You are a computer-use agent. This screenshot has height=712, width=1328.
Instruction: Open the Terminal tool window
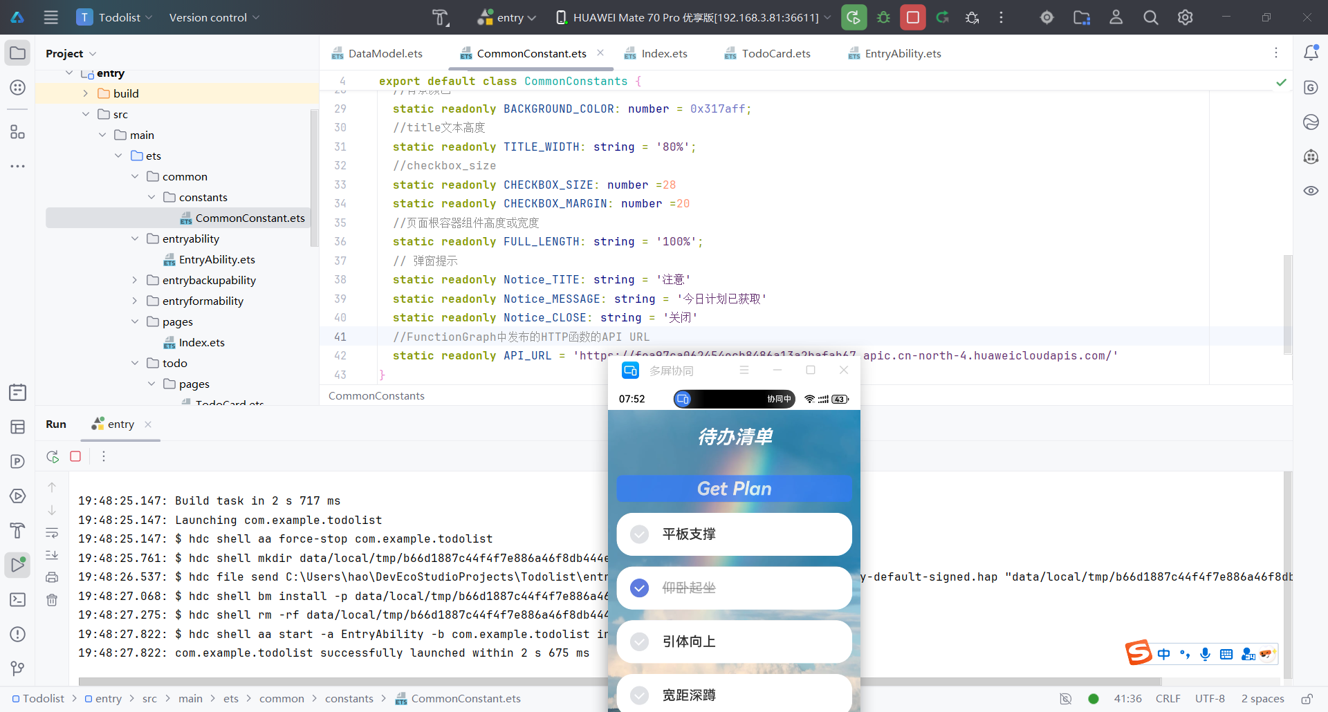(18, 599)
